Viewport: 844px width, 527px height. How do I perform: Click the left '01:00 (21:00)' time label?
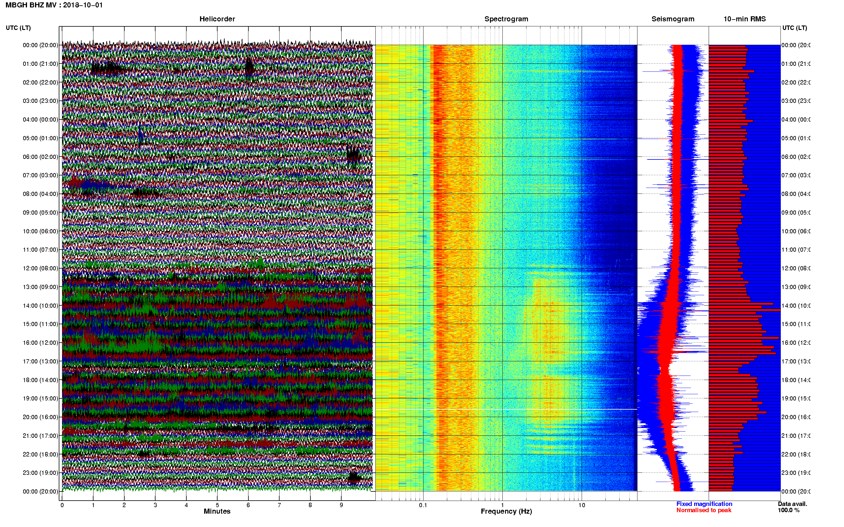tap(40, 64)
